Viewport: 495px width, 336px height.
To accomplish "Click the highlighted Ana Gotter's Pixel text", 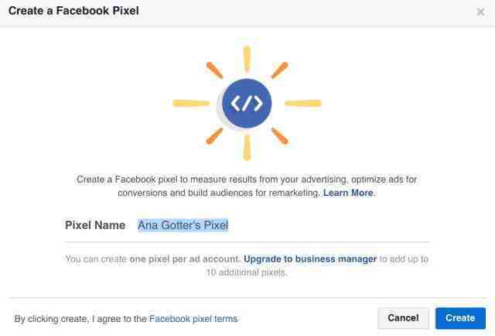I will [x=183, y=225].
